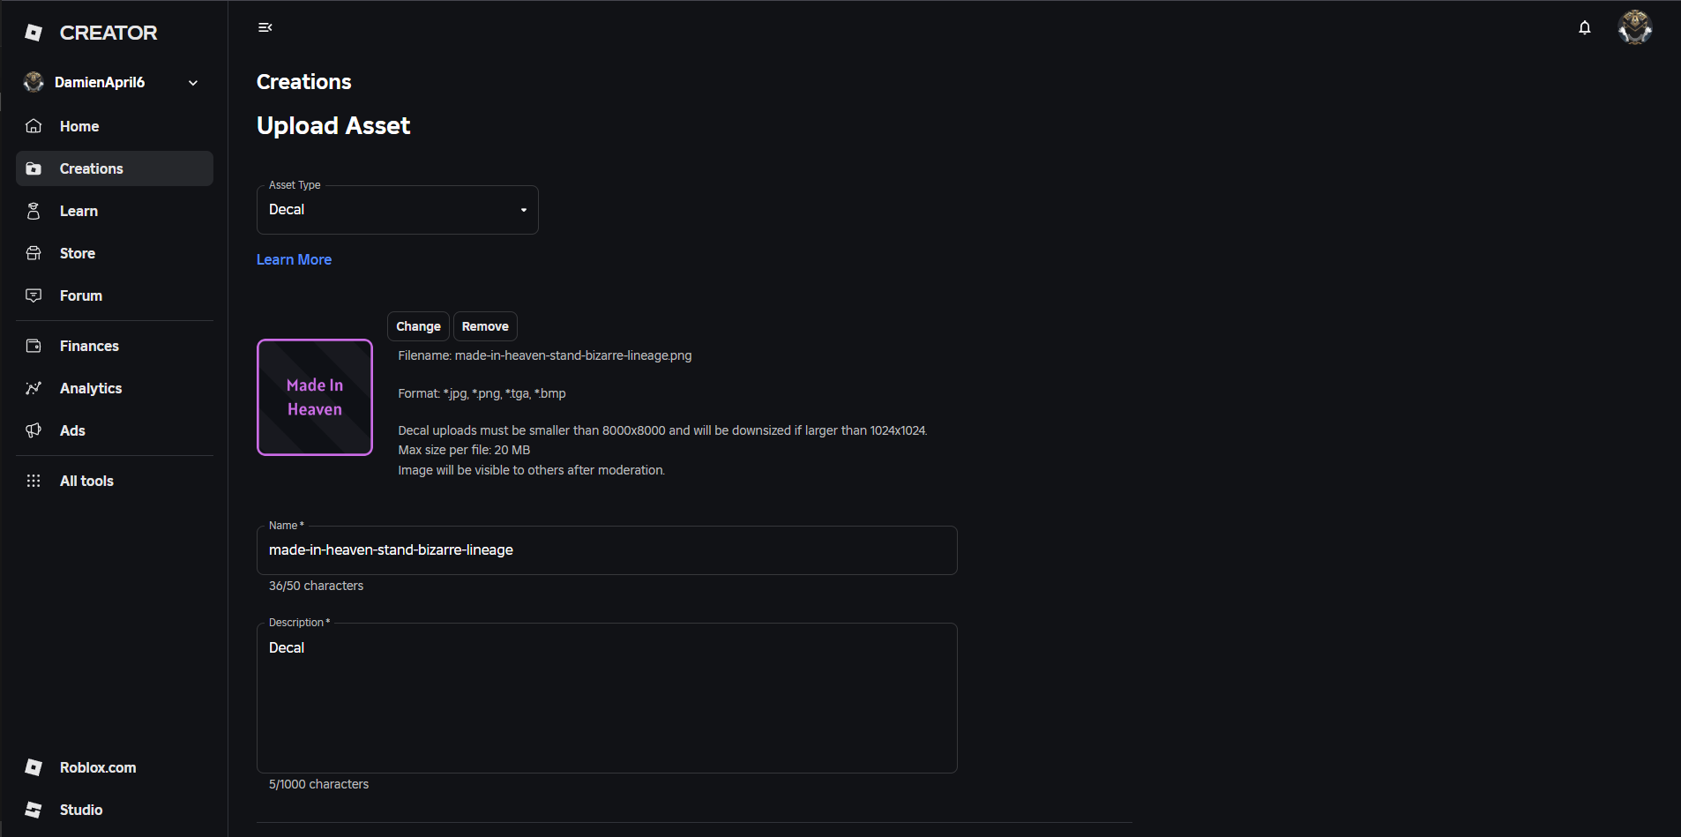Collapse the sidebar navigation panel
Viewport: 1681px width, 837px height.
[x=265, y=26]
